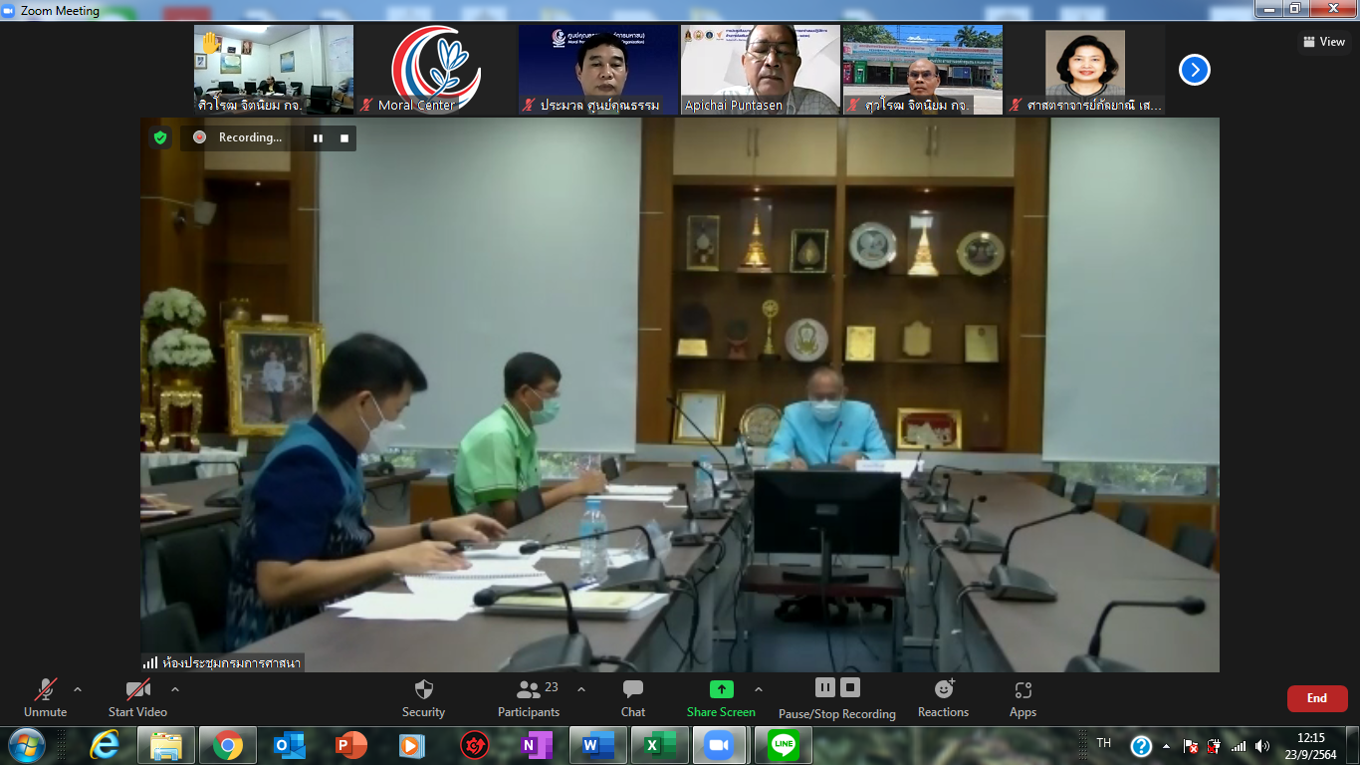Expand the arrow next to Participants

point(581,689)
